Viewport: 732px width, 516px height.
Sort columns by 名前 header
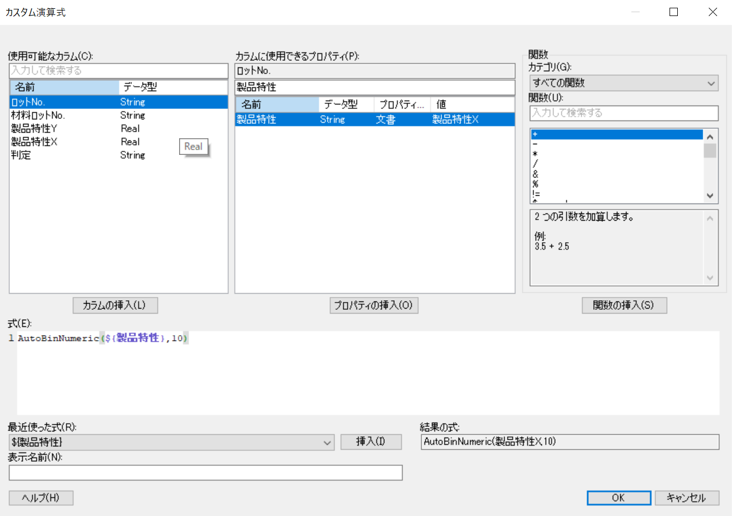[65, 87]
